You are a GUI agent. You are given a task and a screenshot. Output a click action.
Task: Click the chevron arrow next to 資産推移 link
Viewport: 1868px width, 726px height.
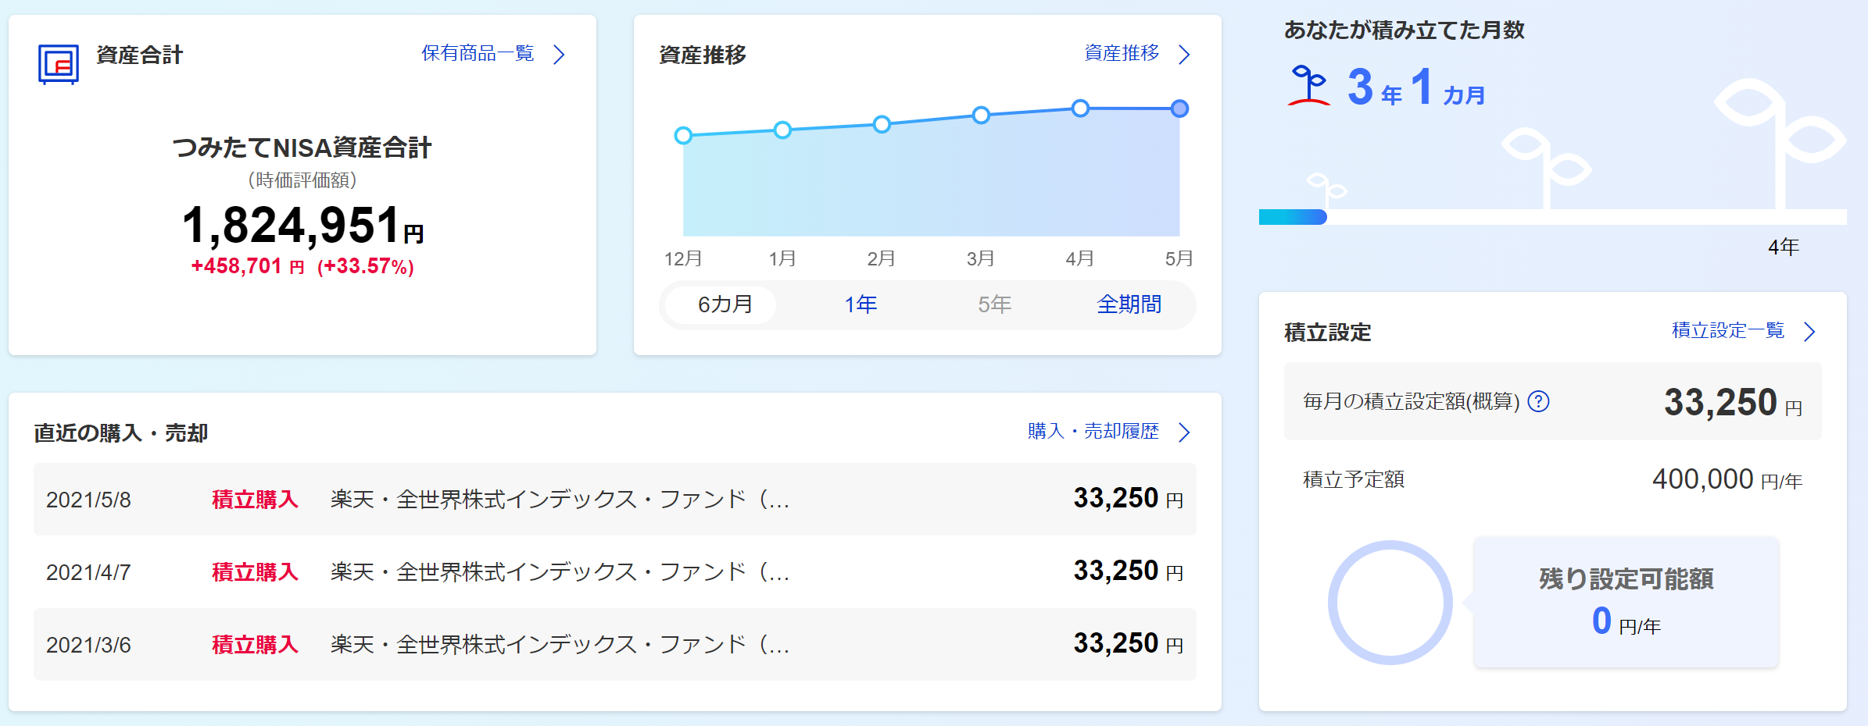(x=1184, y=55)
